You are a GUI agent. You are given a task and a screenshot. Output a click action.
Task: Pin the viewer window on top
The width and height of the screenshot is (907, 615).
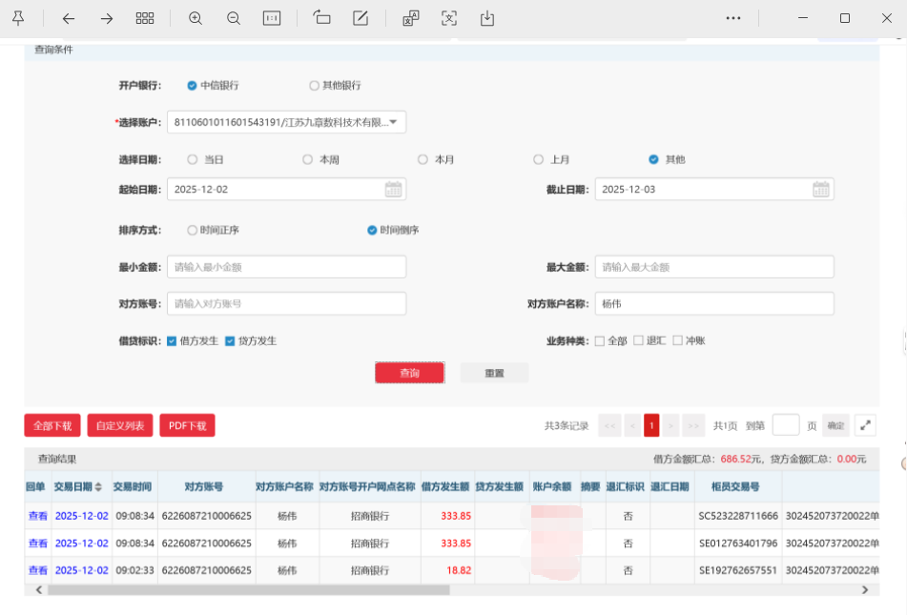[x=18, y=18]
